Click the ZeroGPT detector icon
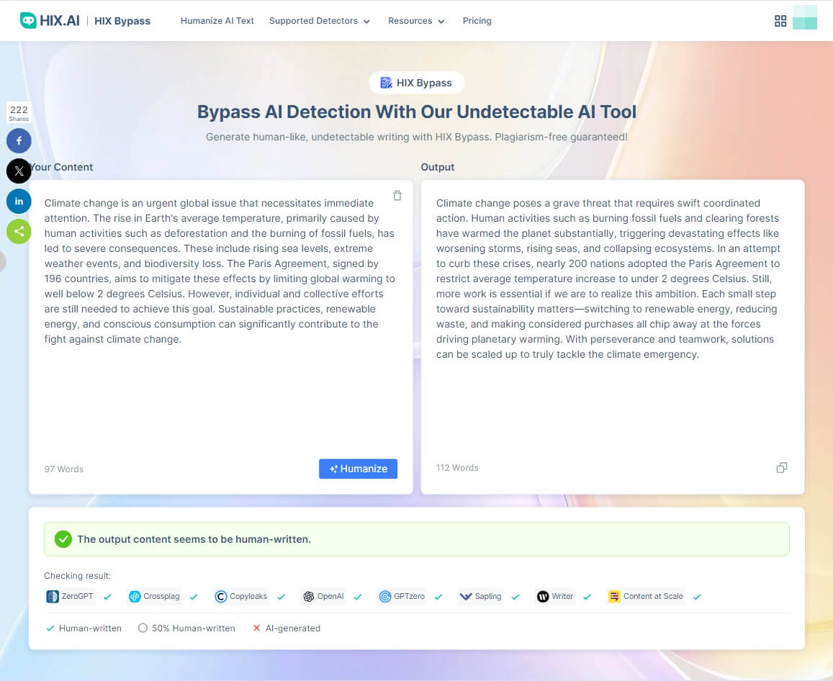 click(x=52, y=597)
